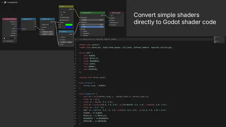Click the 'vertex_local = VERTEX;' line
226x127 pixels.
(95, 86)
